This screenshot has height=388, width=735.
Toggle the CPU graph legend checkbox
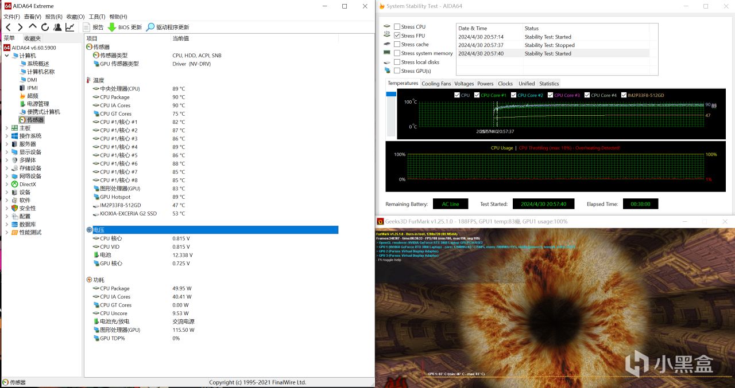(457, 95)
